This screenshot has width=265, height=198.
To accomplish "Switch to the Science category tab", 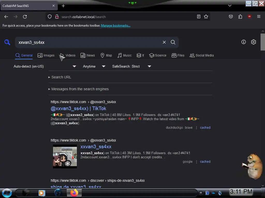I will pyautogui.click(x=158, y=55).
